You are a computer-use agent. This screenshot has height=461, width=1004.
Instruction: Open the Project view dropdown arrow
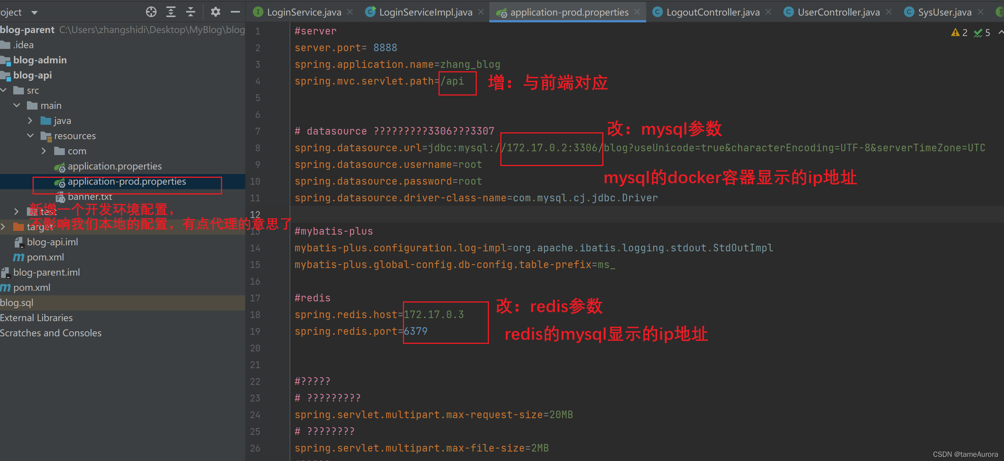click(34, 13)
